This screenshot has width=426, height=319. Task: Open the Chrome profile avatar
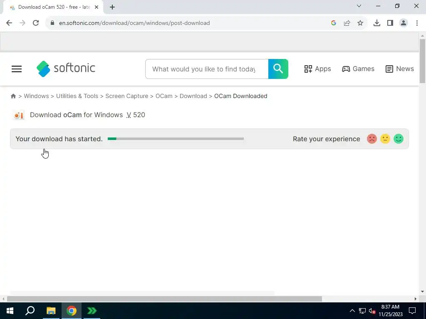[x=404, y=23]
